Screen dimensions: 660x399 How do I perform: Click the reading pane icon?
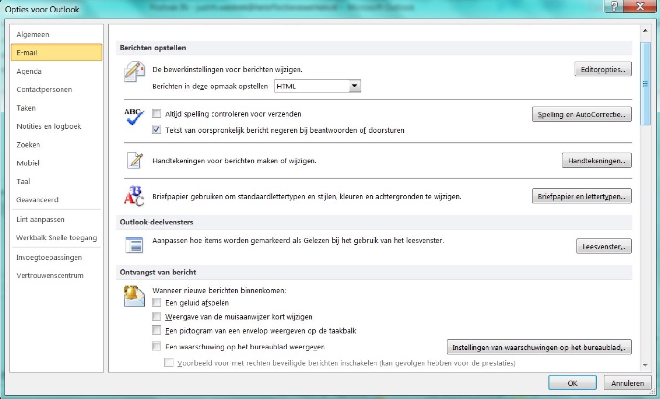(134, 245)
